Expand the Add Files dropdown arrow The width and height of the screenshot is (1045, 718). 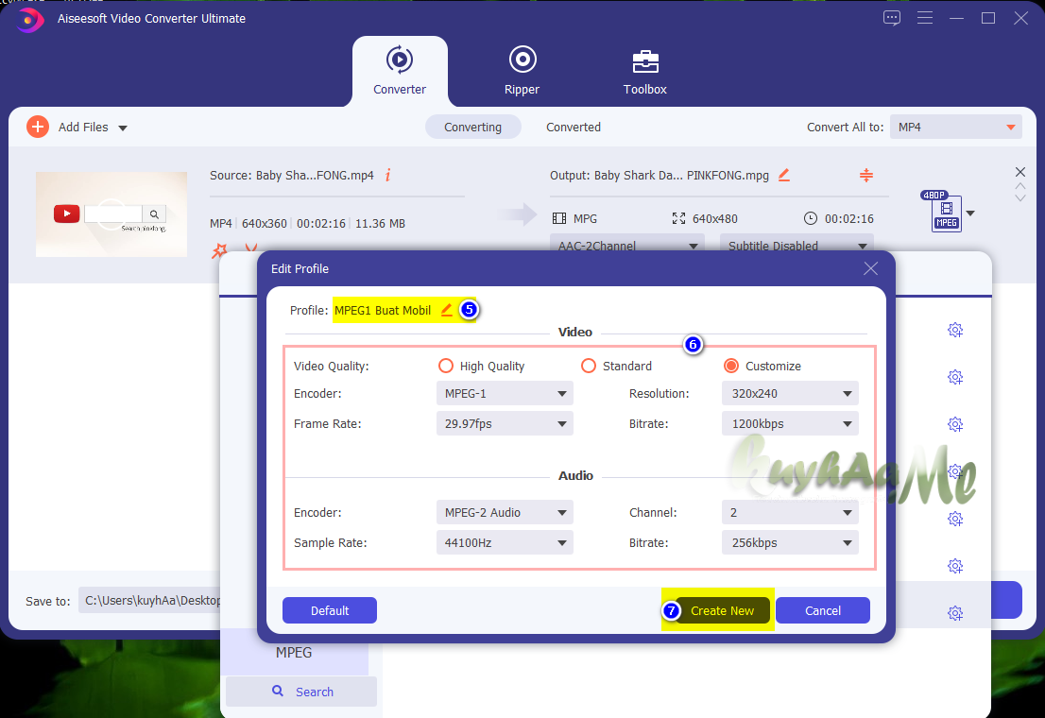pyautogui.click(x=123, y=128)
